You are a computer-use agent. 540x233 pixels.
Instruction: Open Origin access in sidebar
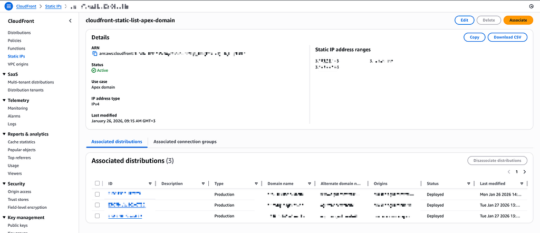(20, 192)
